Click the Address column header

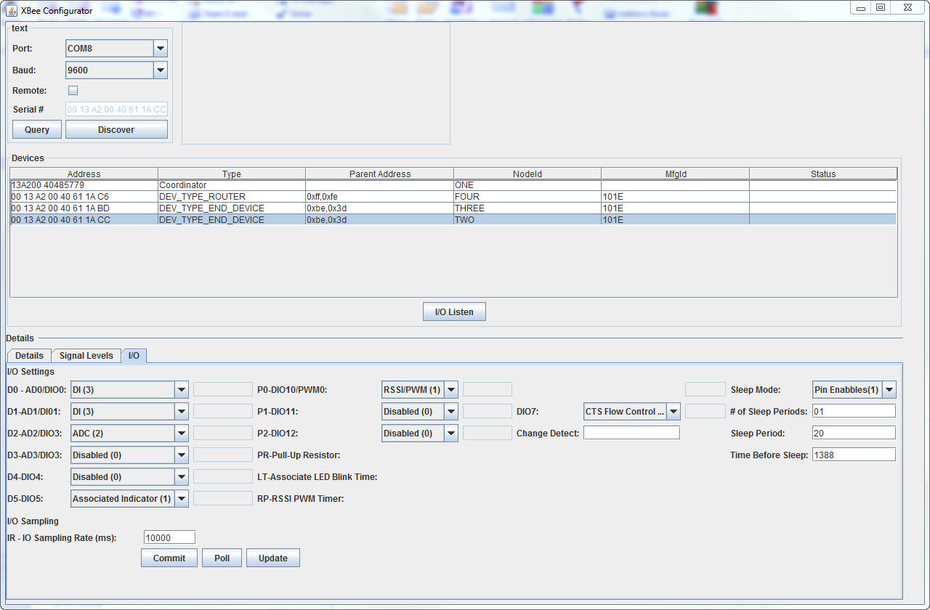click(84, 174)
